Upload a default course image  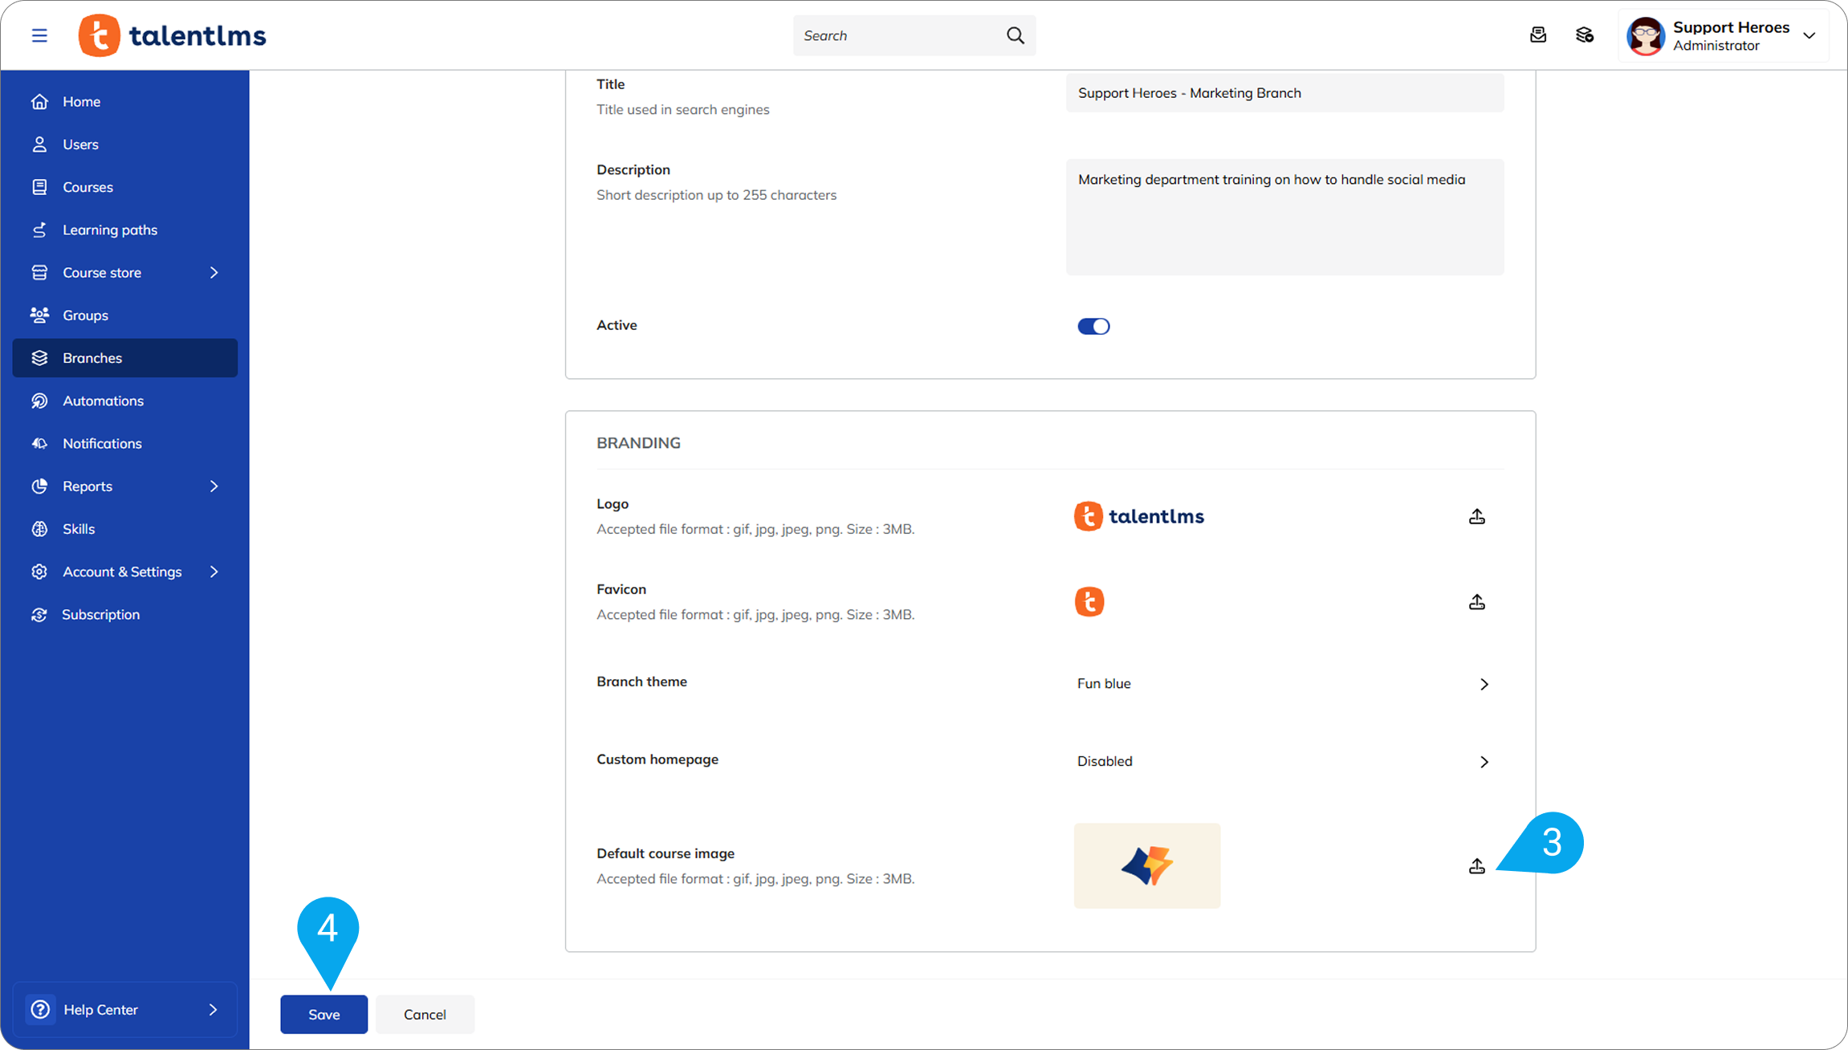[1476, 866]
